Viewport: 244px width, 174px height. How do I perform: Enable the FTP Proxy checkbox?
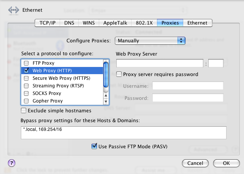tap(26, 63)
